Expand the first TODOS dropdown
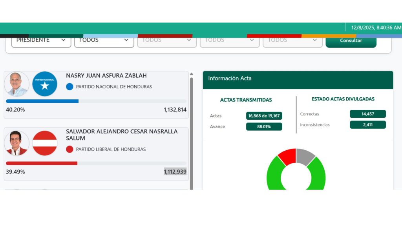 click(x=104, y=40)
